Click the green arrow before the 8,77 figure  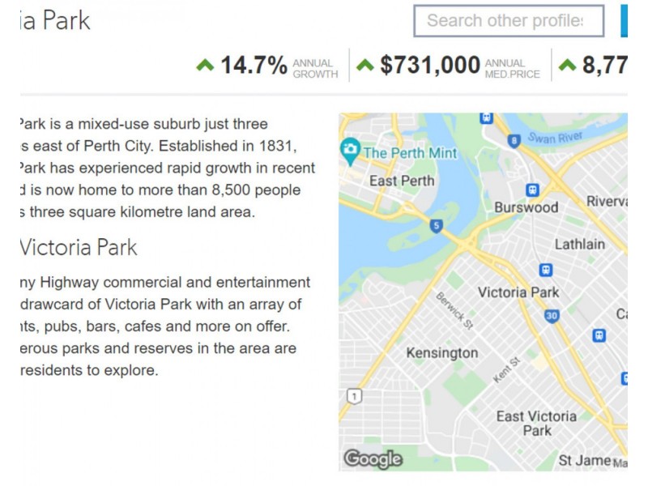(x=568, y=65)
